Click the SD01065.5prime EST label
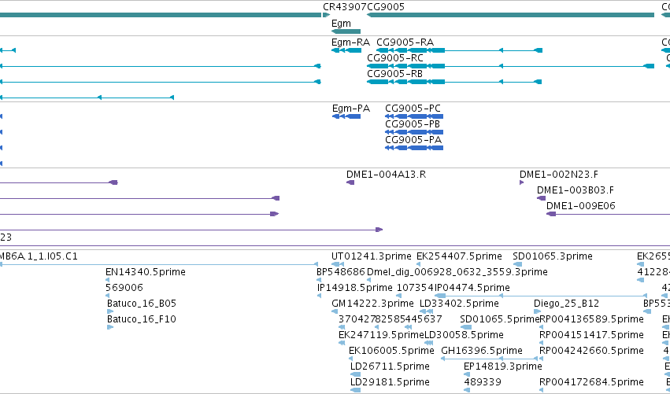670x394 pixels. (500, 319)
